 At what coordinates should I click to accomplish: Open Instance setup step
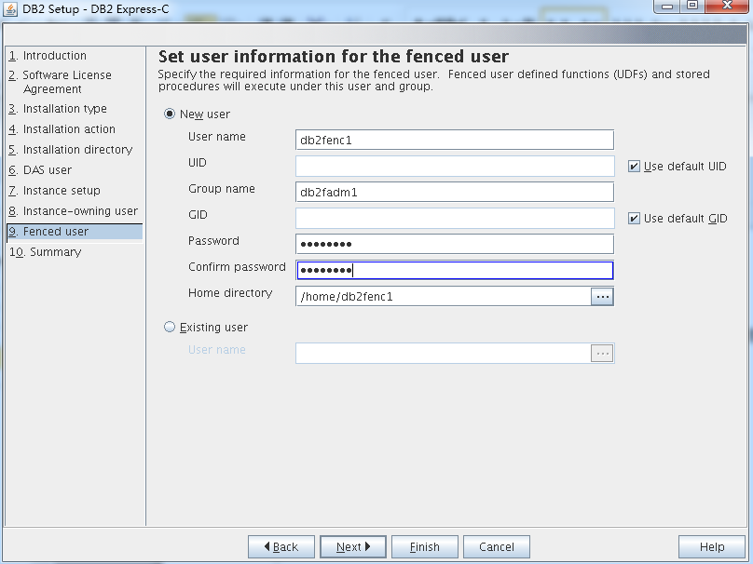(x=54, y=191)
